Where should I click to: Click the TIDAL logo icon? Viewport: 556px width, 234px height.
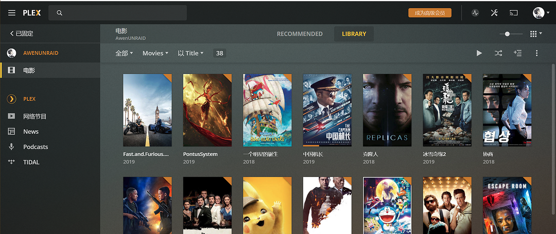(x=11, y=162)
